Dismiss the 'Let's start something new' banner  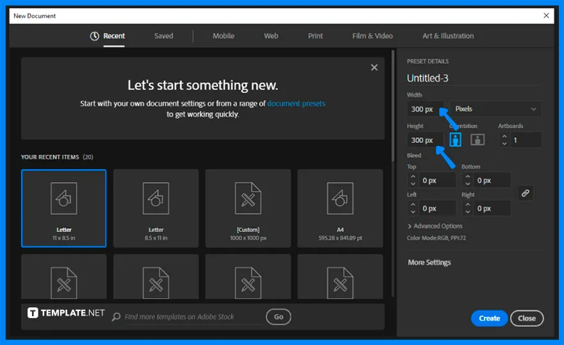374,67
